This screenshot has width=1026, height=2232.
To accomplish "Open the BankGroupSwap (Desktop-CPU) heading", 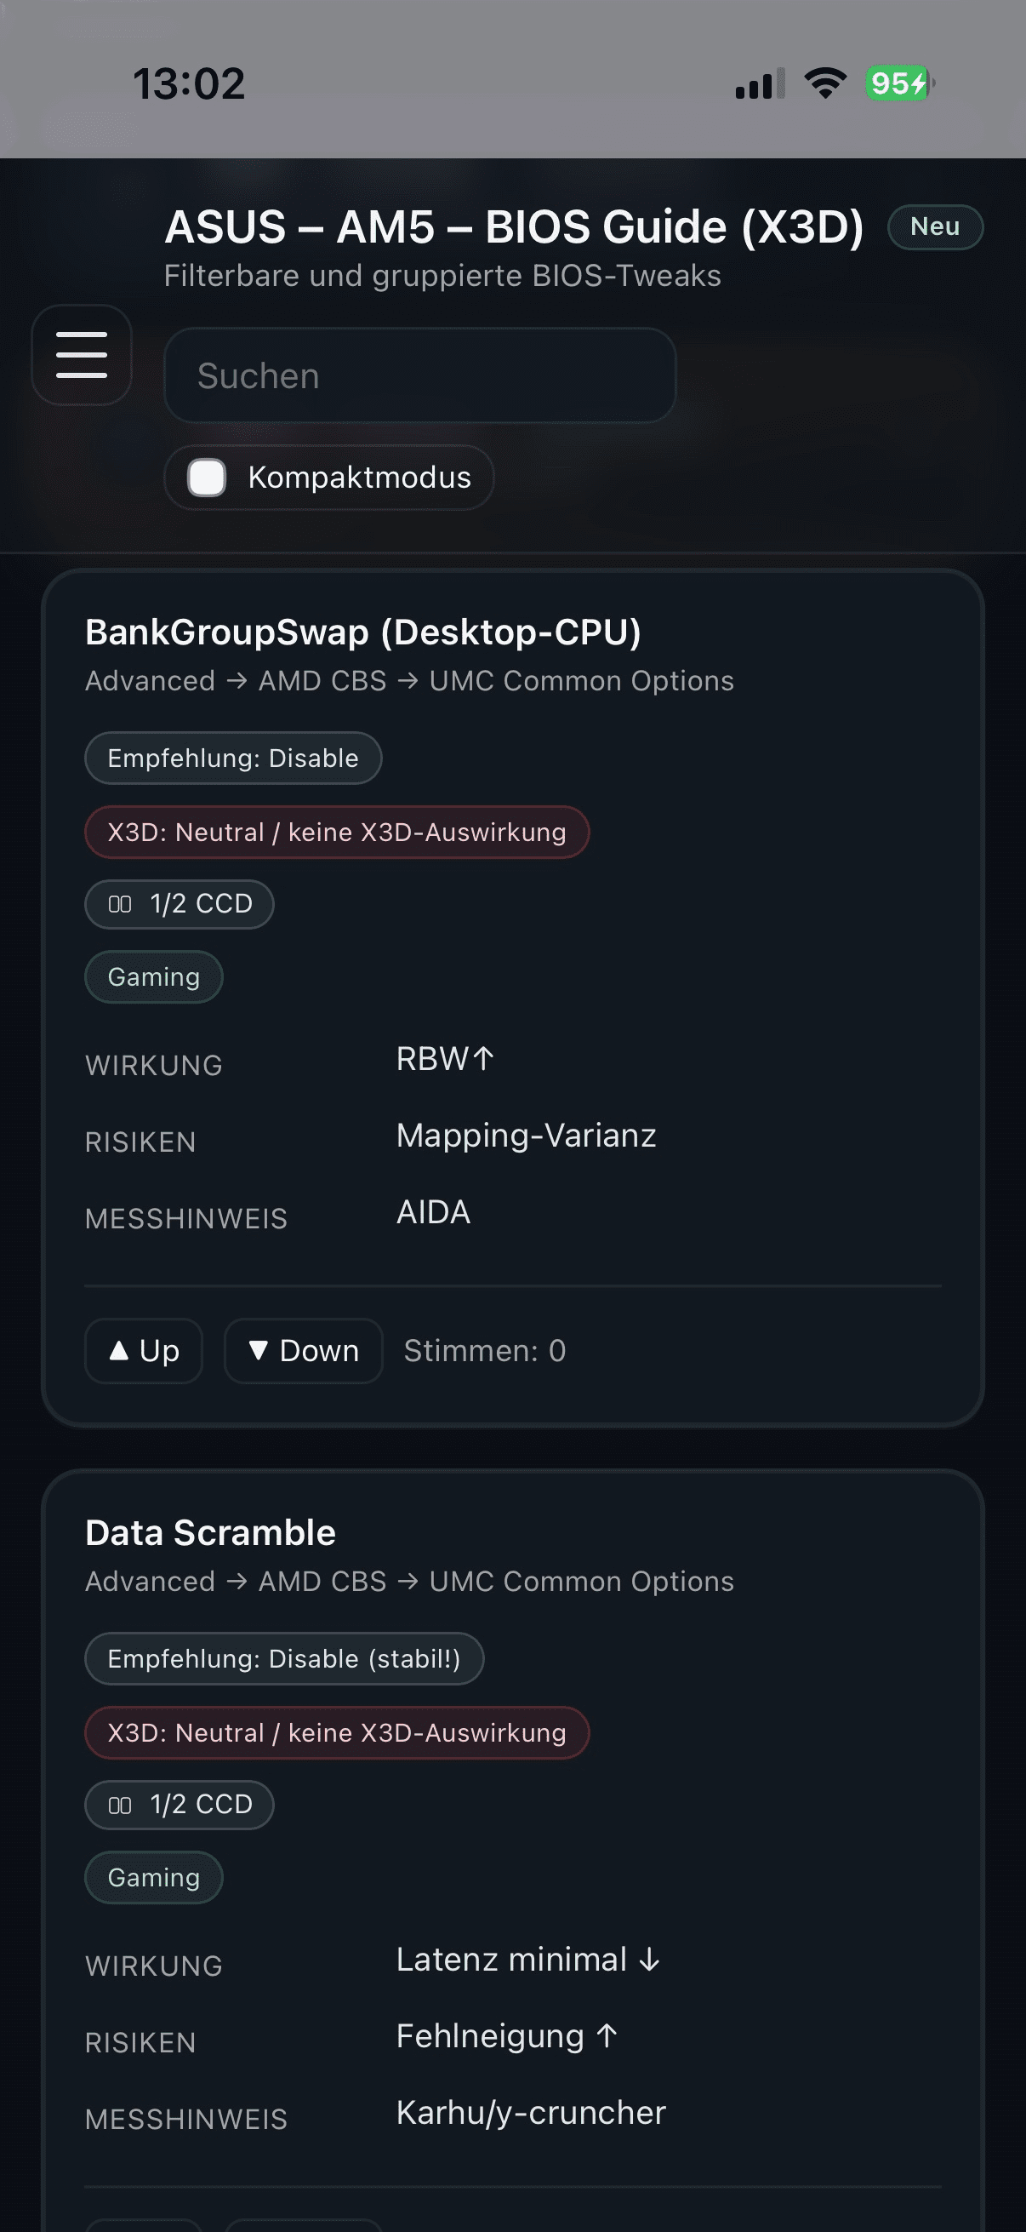I will [x=362, y=632].
